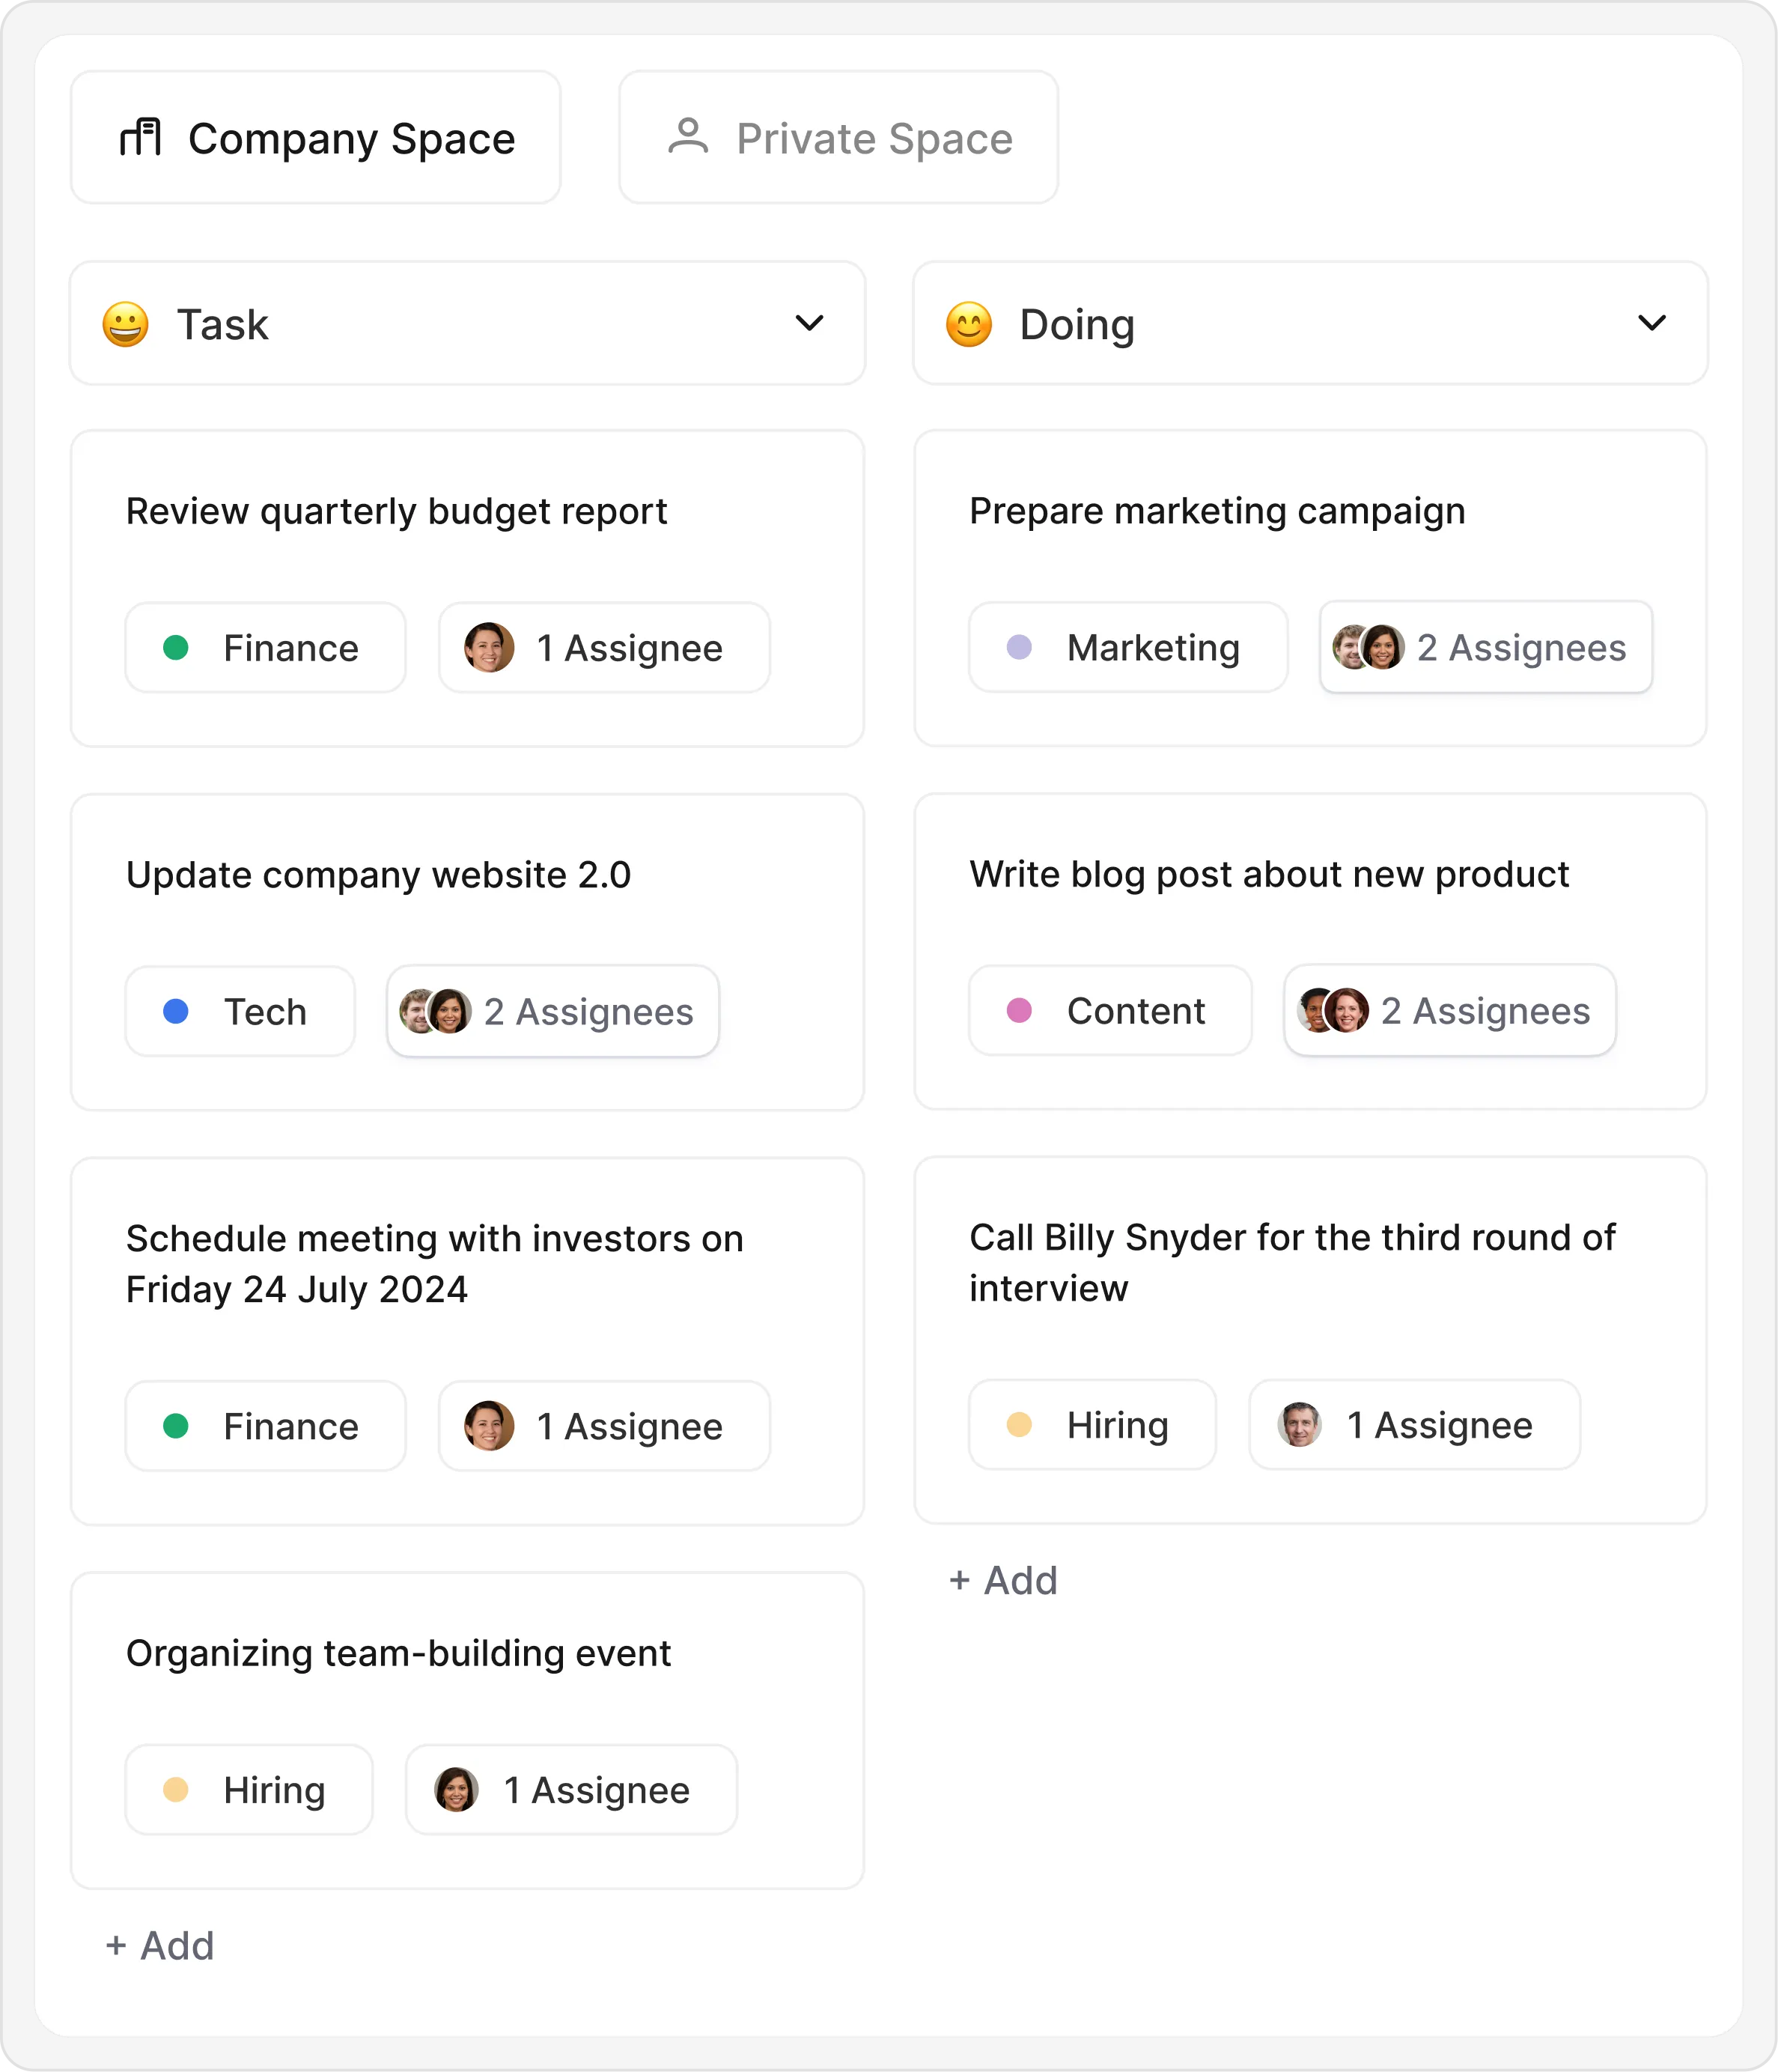
Task: Click the building icon in Company Space
Action: click(x=141, y=137)
